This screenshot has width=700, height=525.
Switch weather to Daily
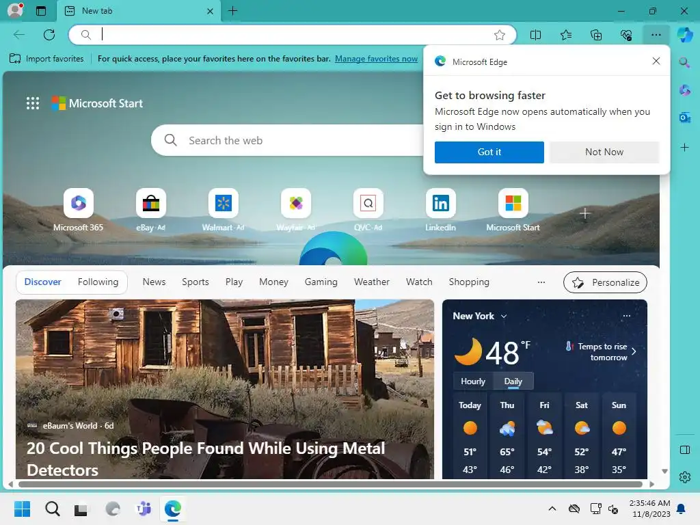pyautogui.click(x=513, y=381)
